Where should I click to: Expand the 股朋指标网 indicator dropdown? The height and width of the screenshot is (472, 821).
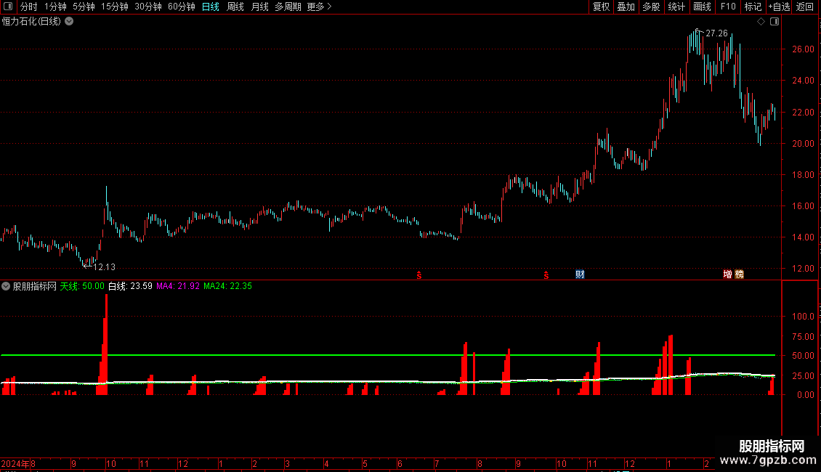(6, 286)
